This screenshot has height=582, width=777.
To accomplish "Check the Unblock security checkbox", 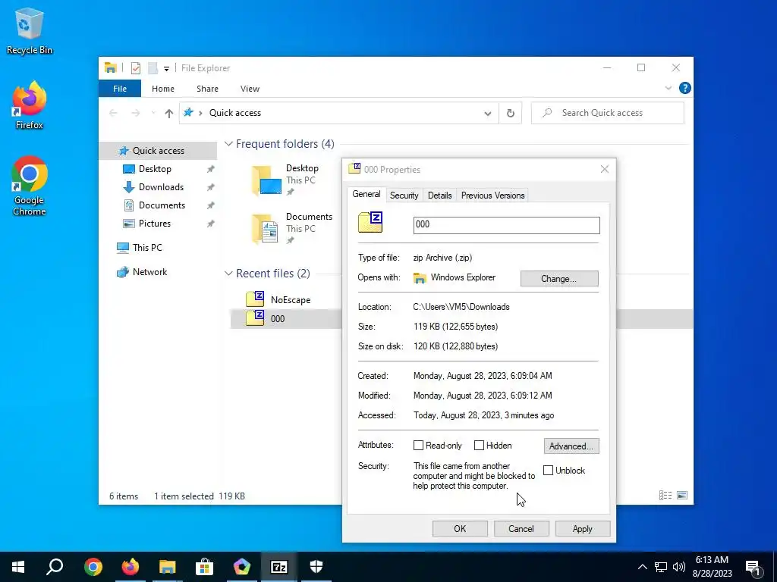I will [548, 470].
